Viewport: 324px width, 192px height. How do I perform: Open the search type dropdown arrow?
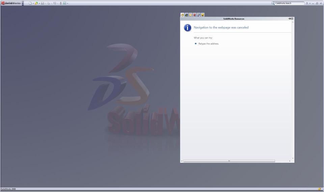pos(275,3)
